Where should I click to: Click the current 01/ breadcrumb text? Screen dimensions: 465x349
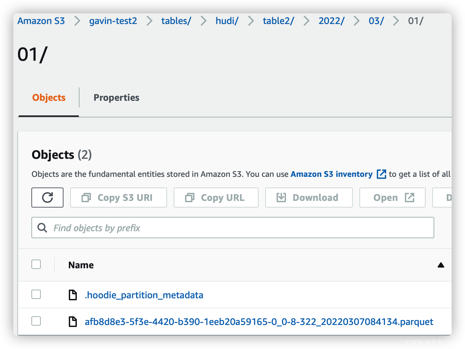416,21
